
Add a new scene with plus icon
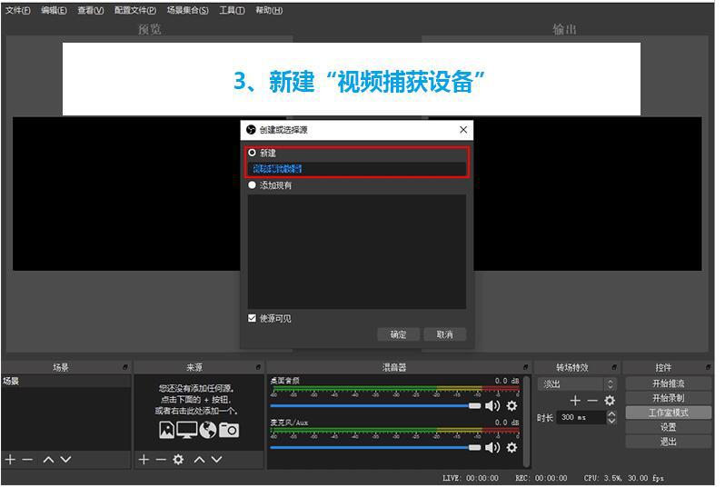point(10,459)
